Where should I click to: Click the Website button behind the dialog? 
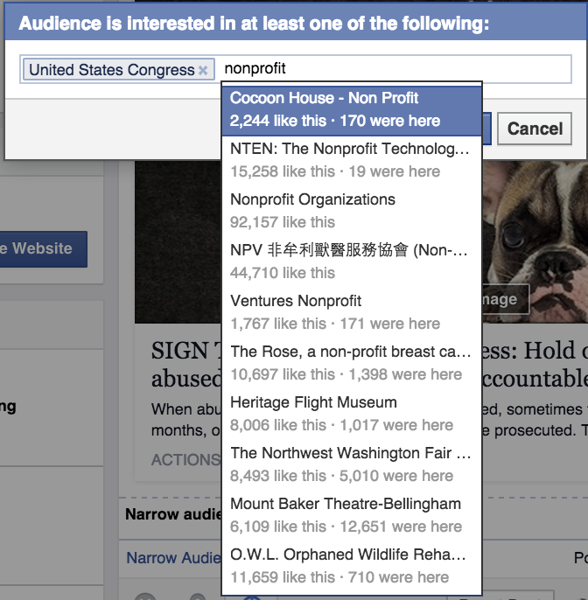tap(43, 248)
